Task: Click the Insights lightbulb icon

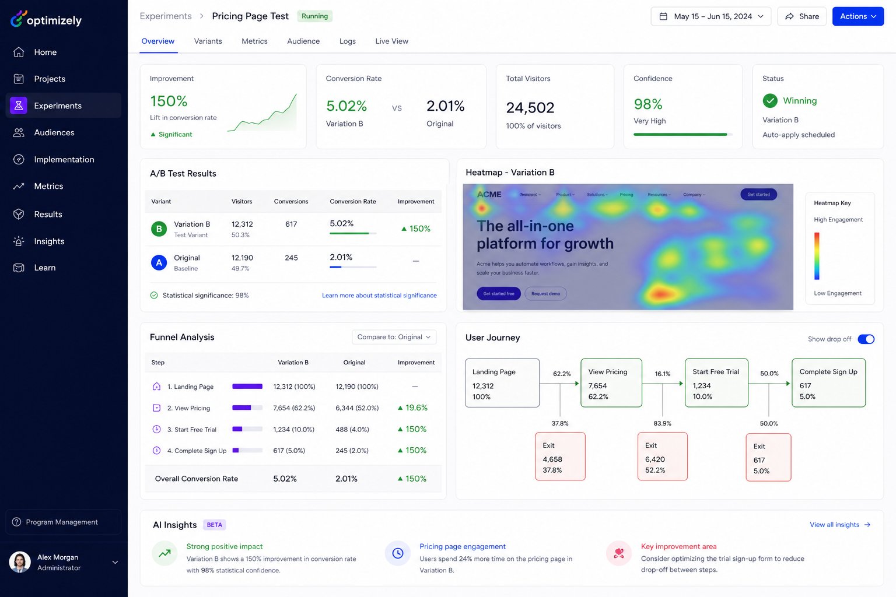Action: pos(19,241)
